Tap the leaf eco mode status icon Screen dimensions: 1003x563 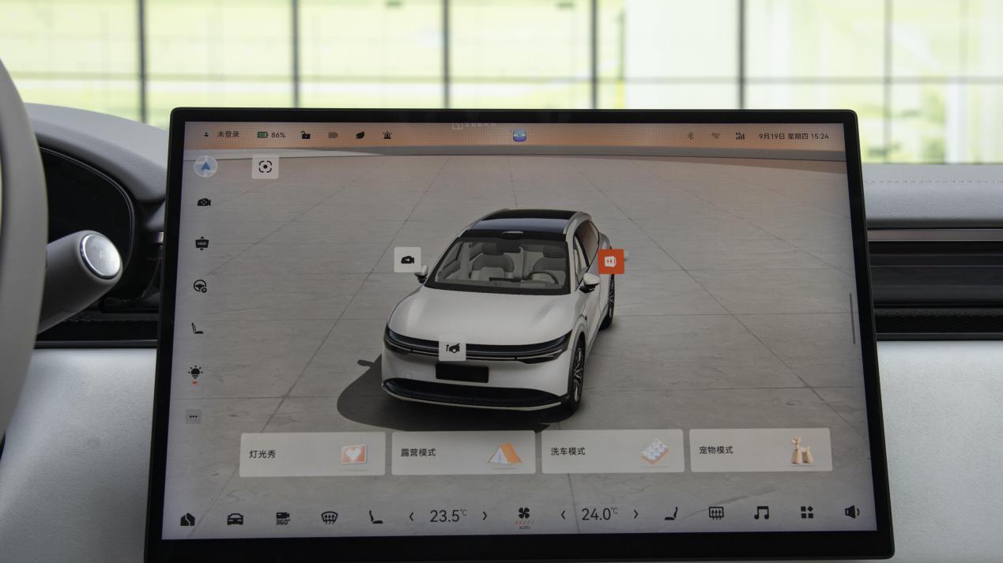pyautogui.click(x=360, y=135)
